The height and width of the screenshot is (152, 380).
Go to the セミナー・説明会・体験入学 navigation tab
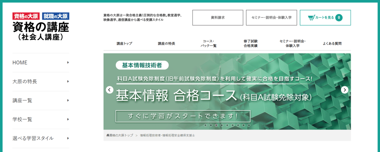point(292,44)
